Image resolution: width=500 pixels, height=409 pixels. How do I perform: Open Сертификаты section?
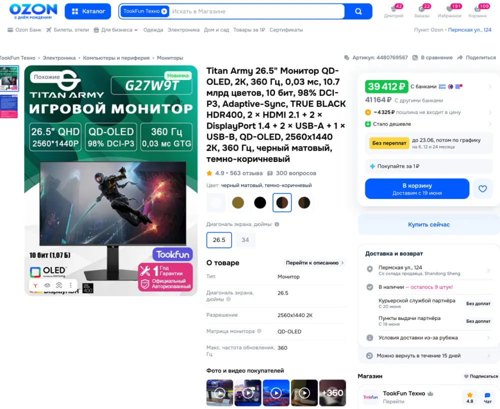[x=286, y=29]
